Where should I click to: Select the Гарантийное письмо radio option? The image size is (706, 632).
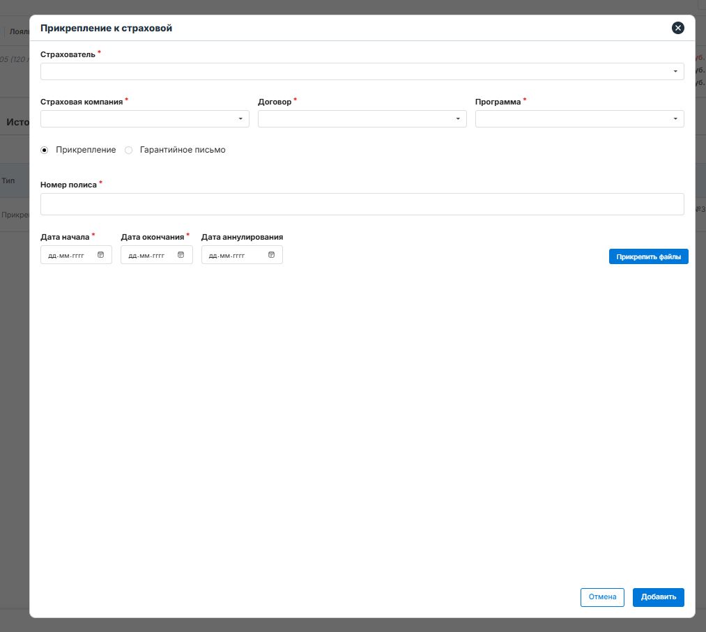coord(129,150)
